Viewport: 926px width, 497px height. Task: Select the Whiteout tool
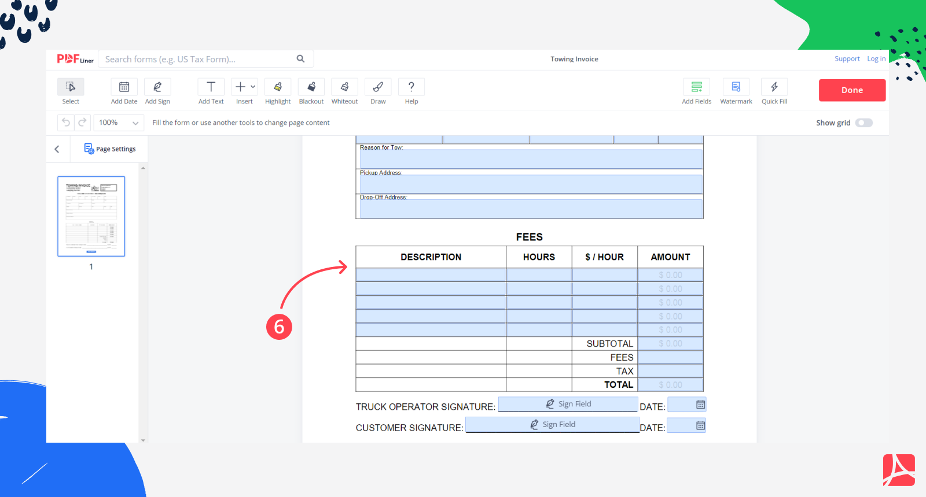(x=344, y=91)
